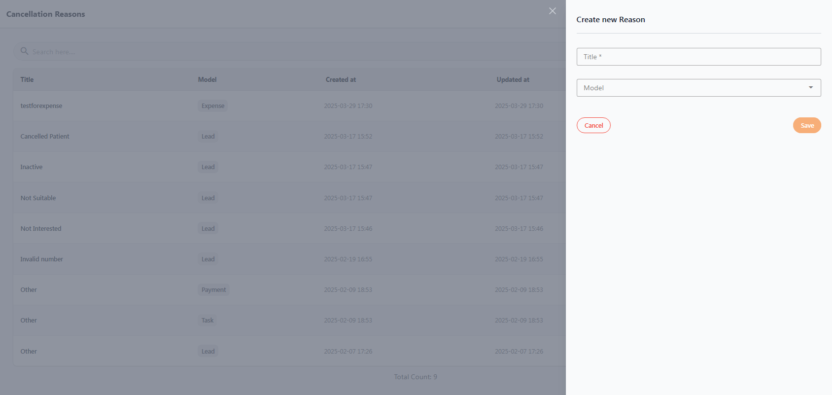Select the Other reason with Payment model
Screen dimensions: 832x395
tap(29, 289)
